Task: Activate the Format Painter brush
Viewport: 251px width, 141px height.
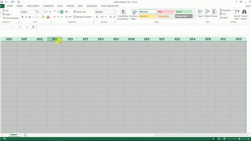Action: coord(4,18)
